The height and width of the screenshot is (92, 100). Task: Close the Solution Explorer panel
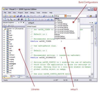pyautogui.click(x=23, y=22)
